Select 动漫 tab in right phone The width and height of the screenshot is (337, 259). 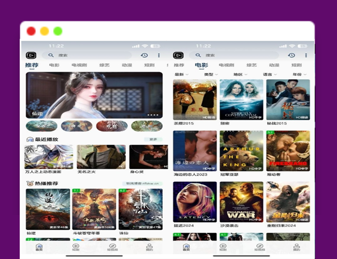pyautogui.click(x=274, y=65)
